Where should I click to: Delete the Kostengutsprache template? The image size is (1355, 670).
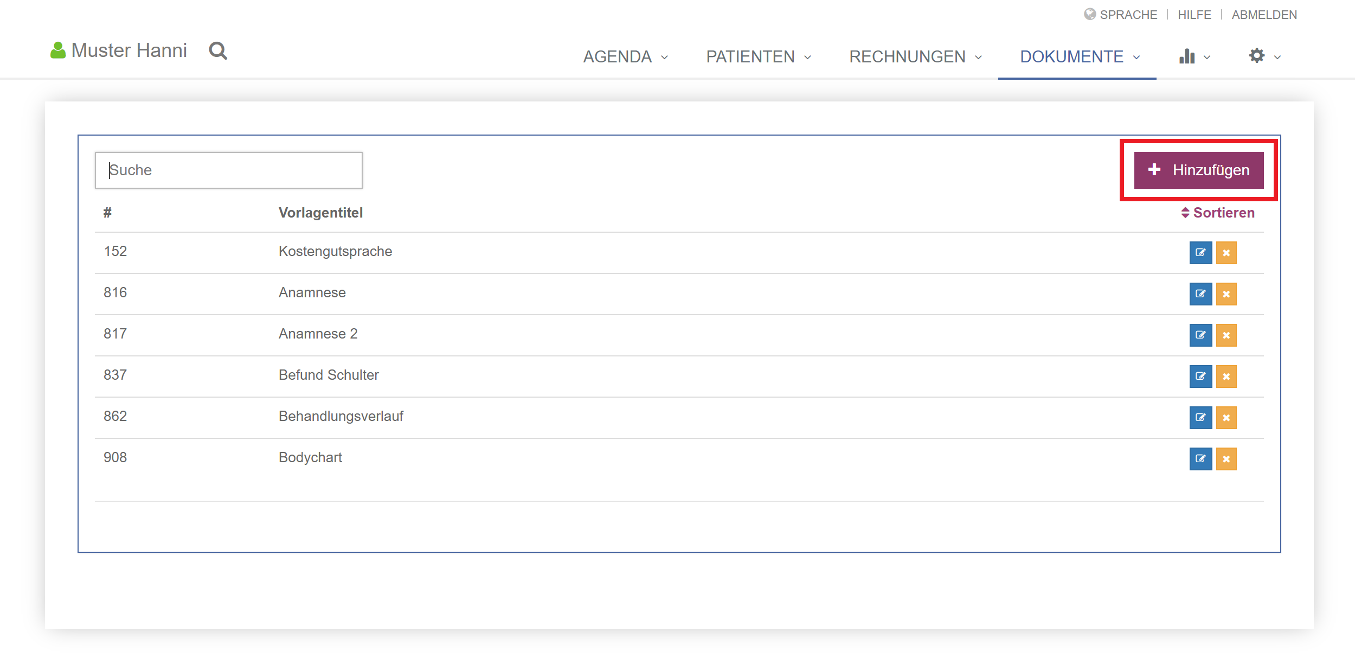[x=1226, y=253]
